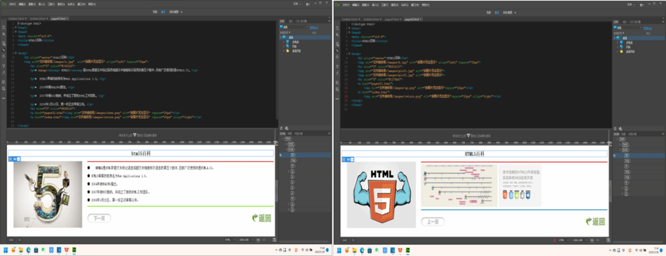Collapse the body tag fold in left code editor
This screenshot has width=666, height=256.
(x=15, y=54)
